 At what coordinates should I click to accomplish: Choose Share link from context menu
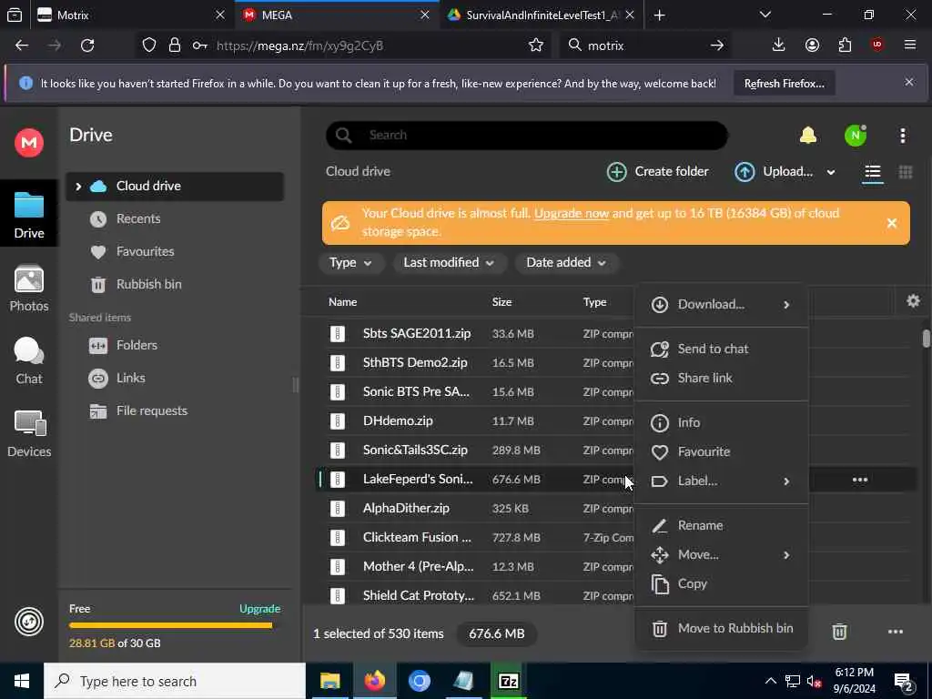coord(721,378)
